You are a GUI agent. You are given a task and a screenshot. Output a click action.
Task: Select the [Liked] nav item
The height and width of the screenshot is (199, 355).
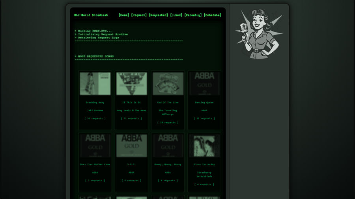coord(176,15)
